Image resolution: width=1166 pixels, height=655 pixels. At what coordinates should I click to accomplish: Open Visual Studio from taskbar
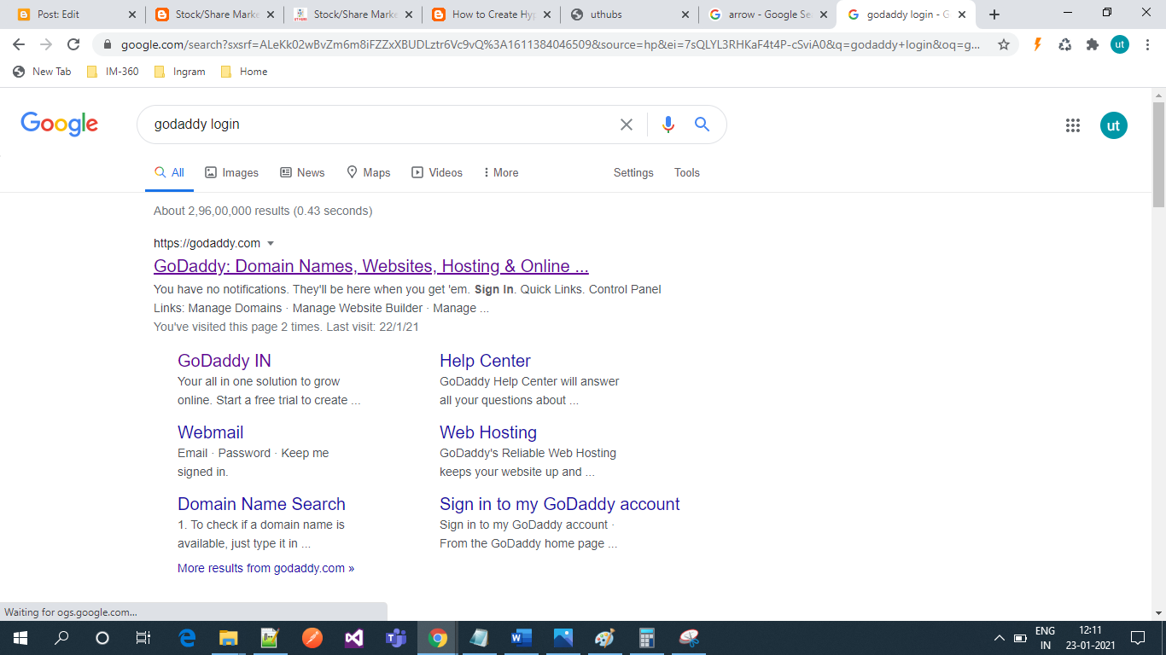pos(354,638)
